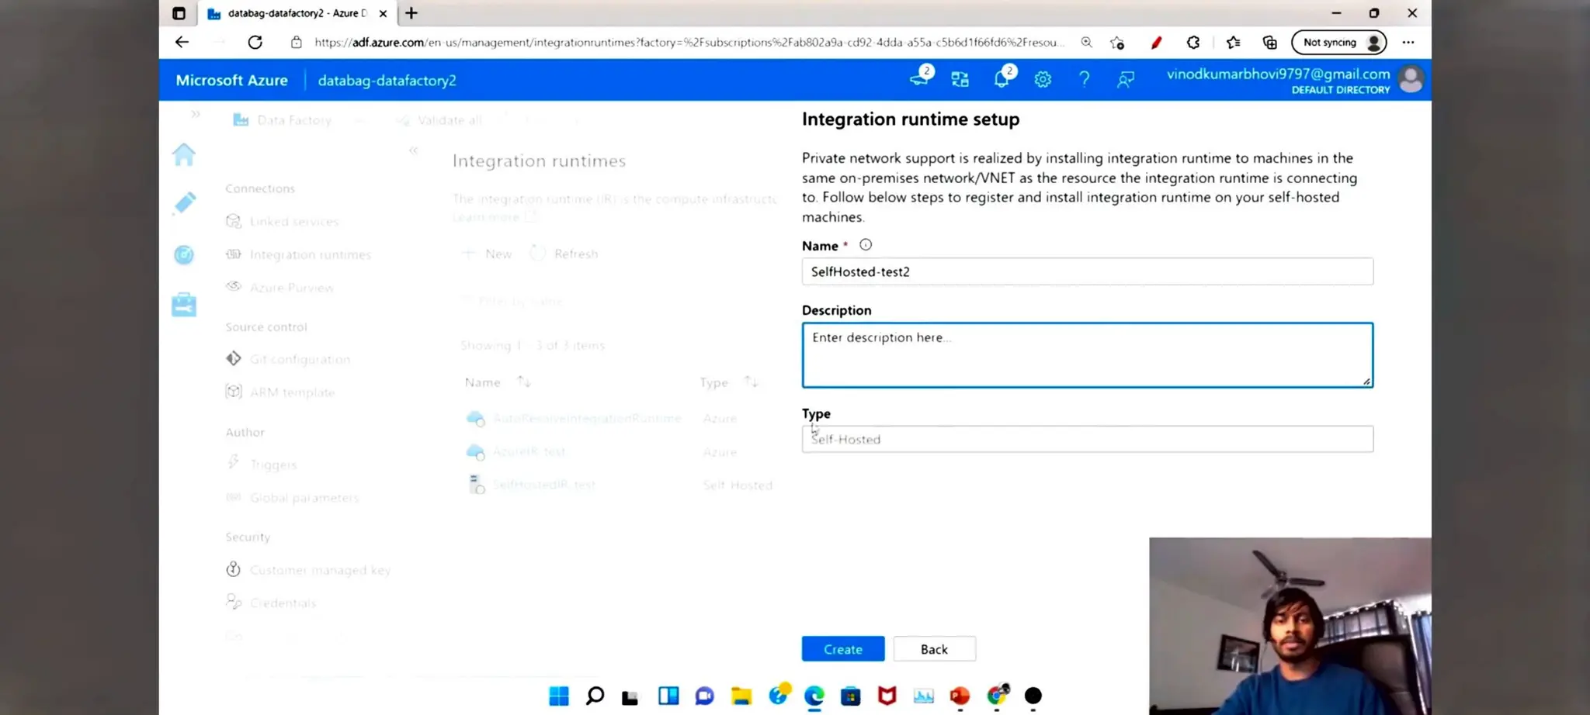
Task: Click the Not syncing profile button
Action: pyautogui.click(x=1339, y=43)
